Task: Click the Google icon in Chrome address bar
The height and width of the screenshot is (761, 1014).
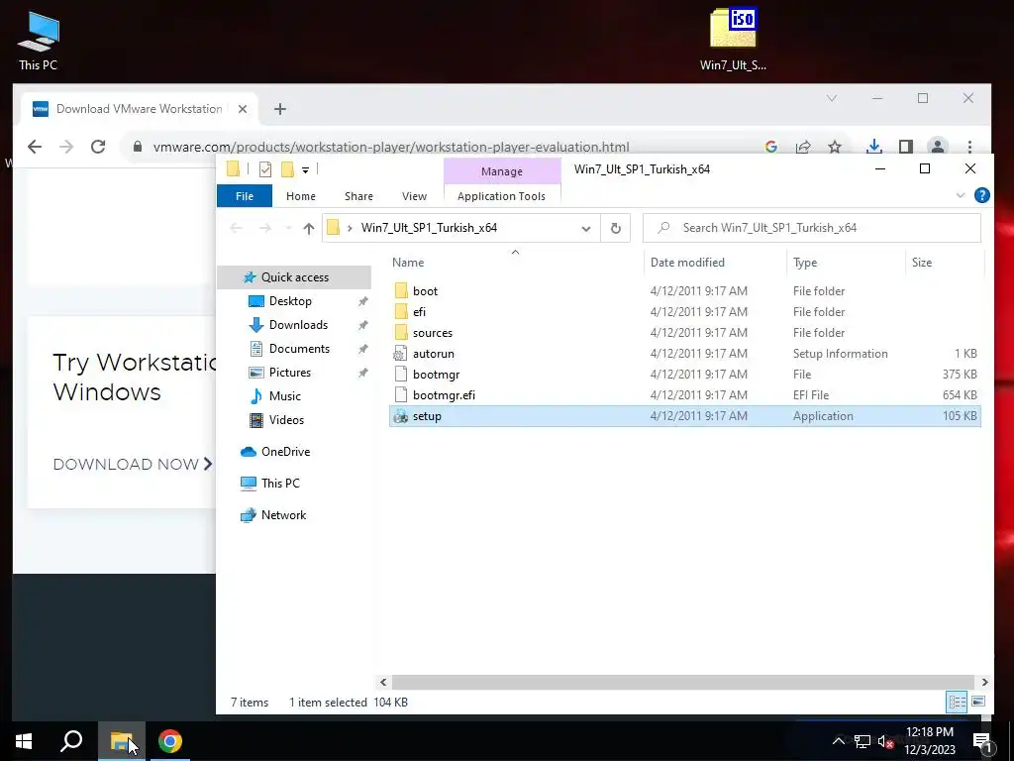Action: 770,147
